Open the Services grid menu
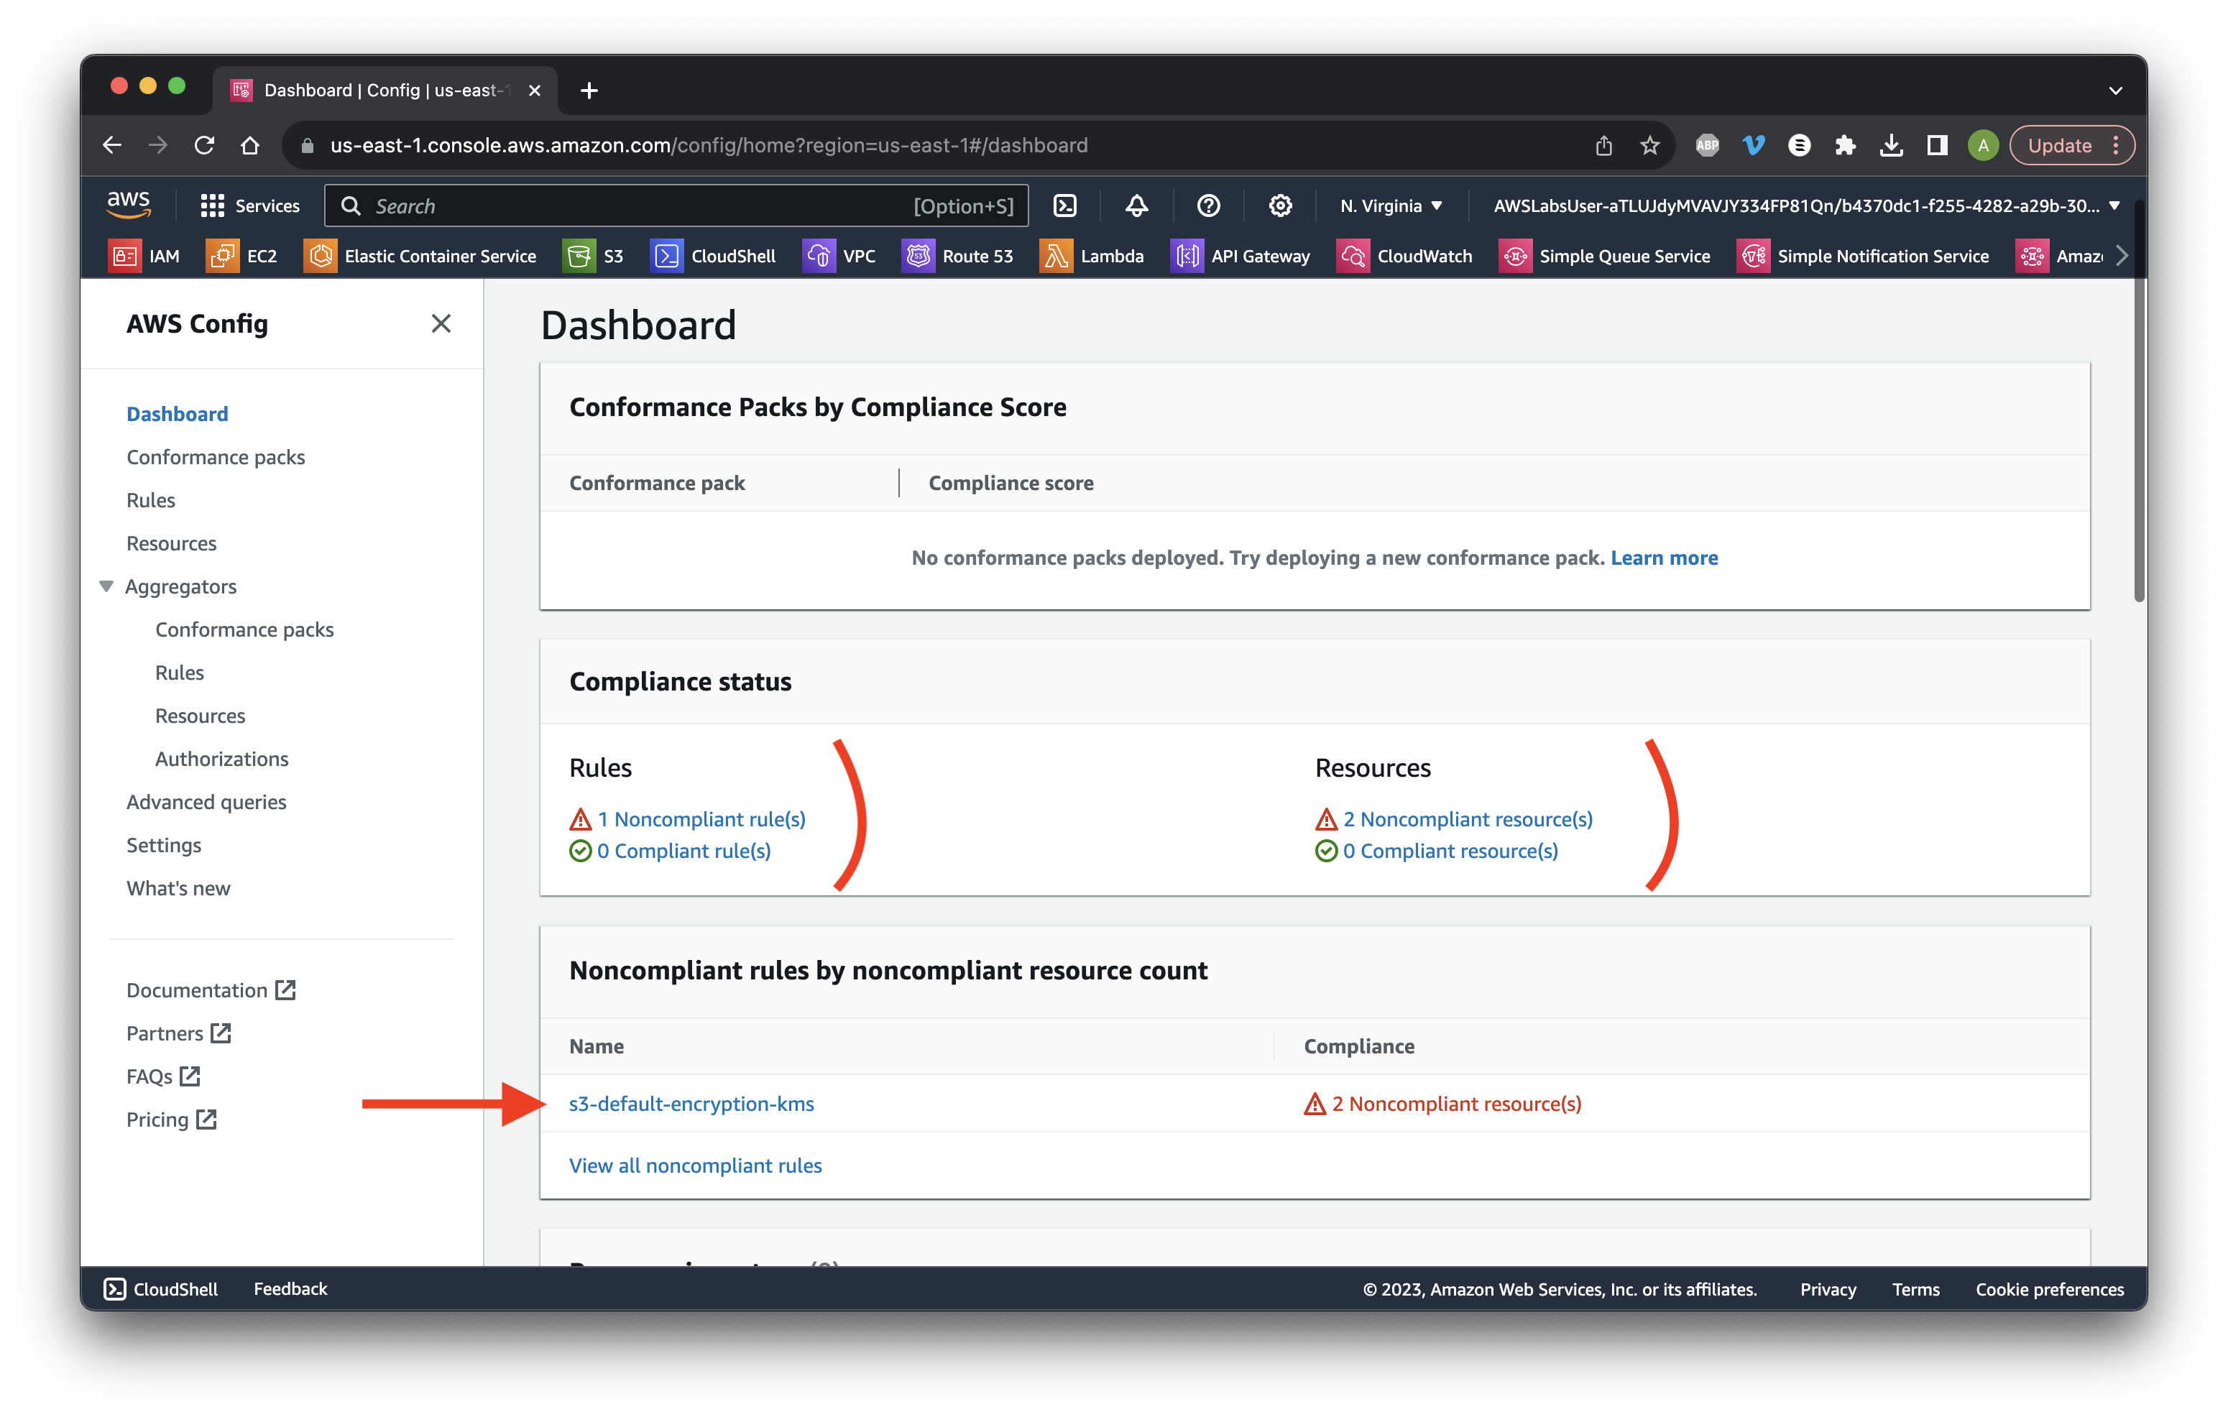The width and height of the screenshot is (2228, 1417). coord(250,206)
